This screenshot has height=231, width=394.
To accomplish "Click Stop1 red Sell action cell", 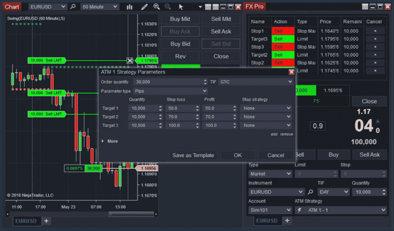I will [x=283, y=31].
